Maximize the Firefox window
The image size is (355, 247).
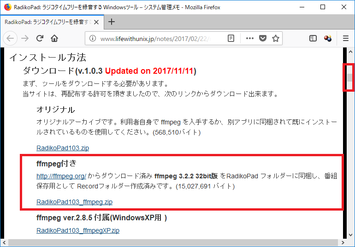(323, 7)
